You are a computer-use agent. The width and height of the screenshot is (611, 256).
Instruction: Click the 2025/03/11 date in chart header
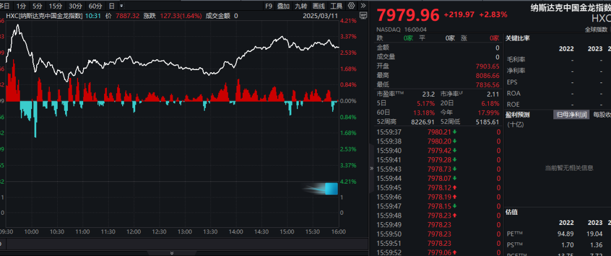321,16
